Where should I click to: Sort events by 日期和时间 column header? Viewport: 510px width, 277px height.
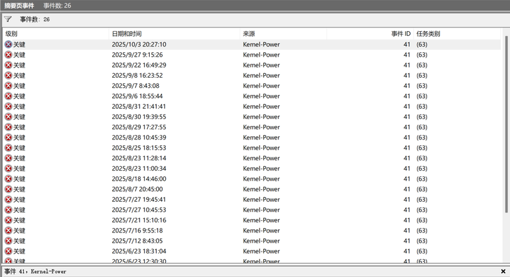pos(126,34)
